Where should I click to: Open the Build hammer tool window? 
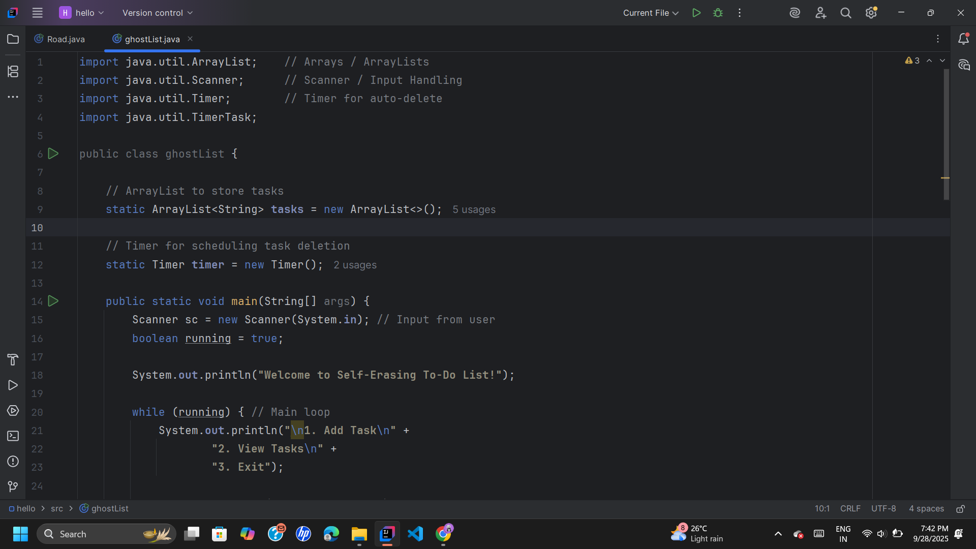[13, 360]
